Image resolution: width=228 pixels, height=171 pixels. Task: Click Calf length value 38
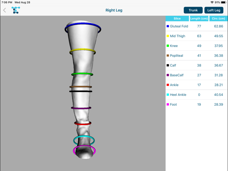pos(199,65)
